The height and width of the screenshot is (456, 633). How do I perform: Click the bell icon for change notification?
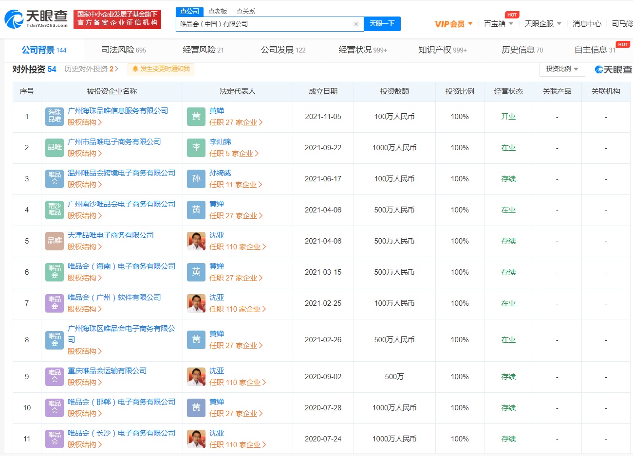tap(135, 69)
